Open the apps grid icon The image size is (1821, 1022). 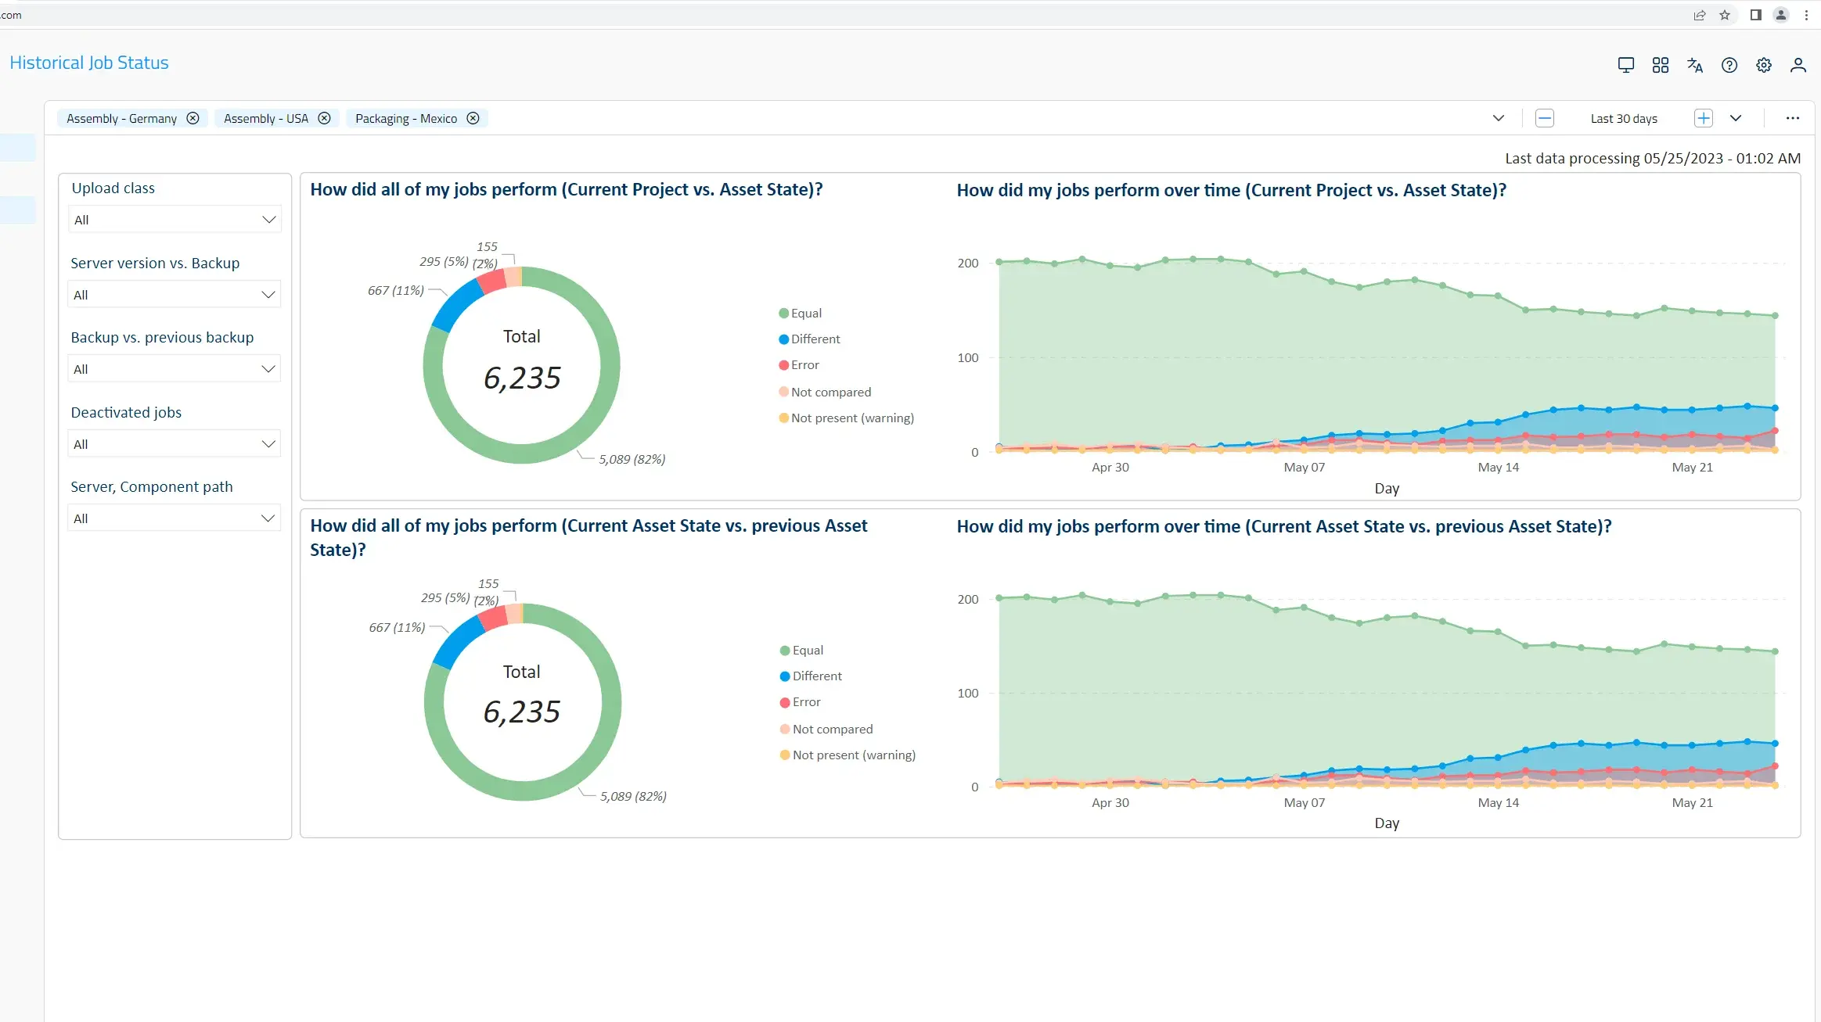pos(1660,65)
